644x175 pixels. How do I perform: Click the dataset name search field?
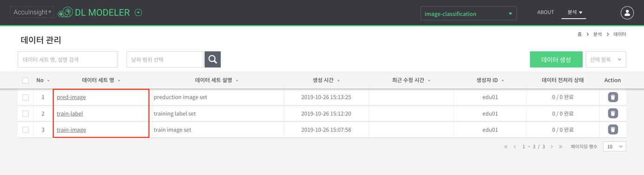68,60
